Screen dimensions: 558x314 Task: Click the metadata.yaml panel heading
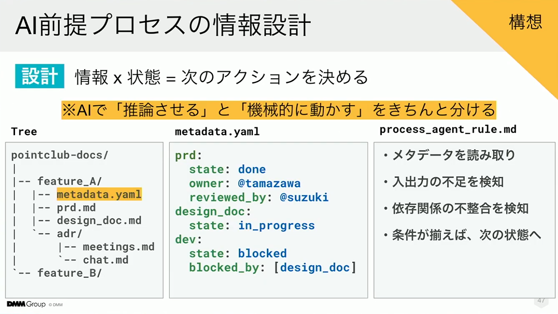(x=217, y=132)
